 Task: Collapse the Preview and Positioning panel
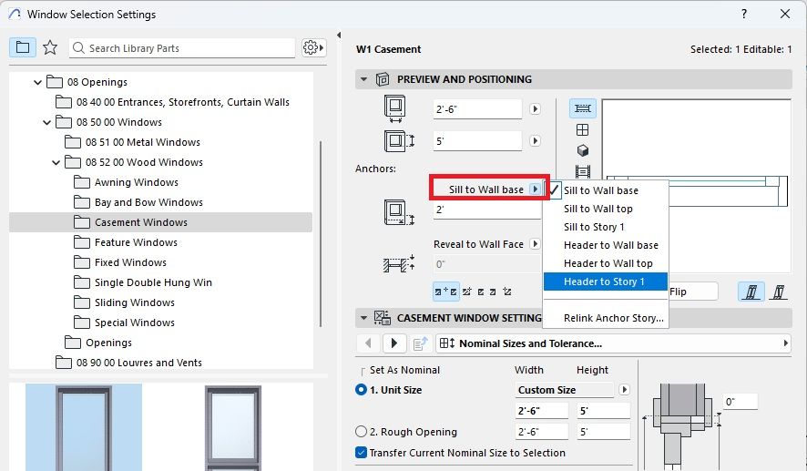tap(364, 80)
